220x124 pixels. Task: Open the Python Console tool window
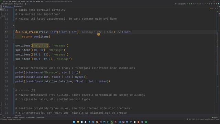[41, 117]
